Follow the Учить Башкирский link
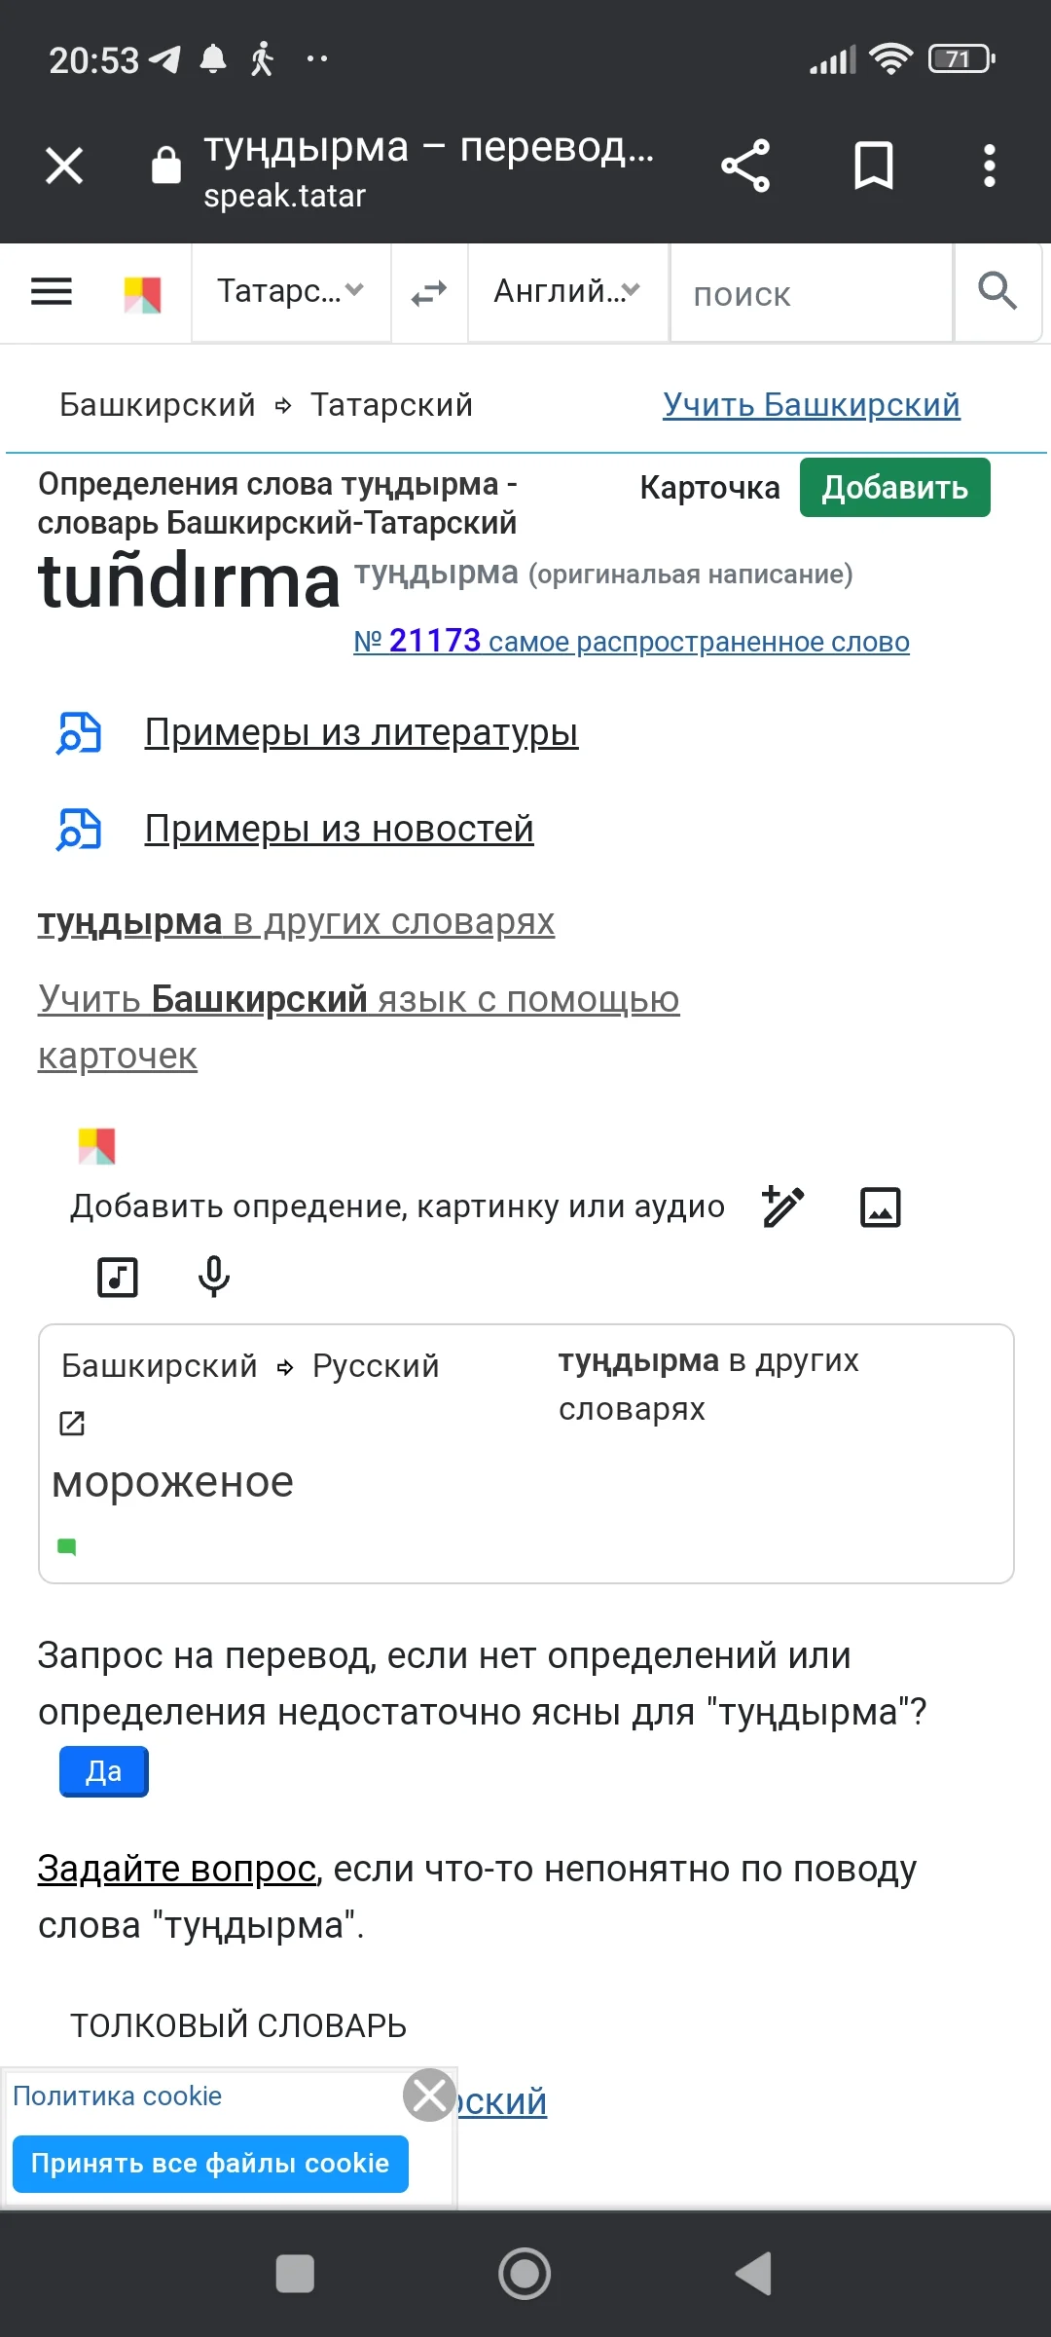Image resolution: width=1051 pixels, height=2337 pixels. (x=812, y=403)
